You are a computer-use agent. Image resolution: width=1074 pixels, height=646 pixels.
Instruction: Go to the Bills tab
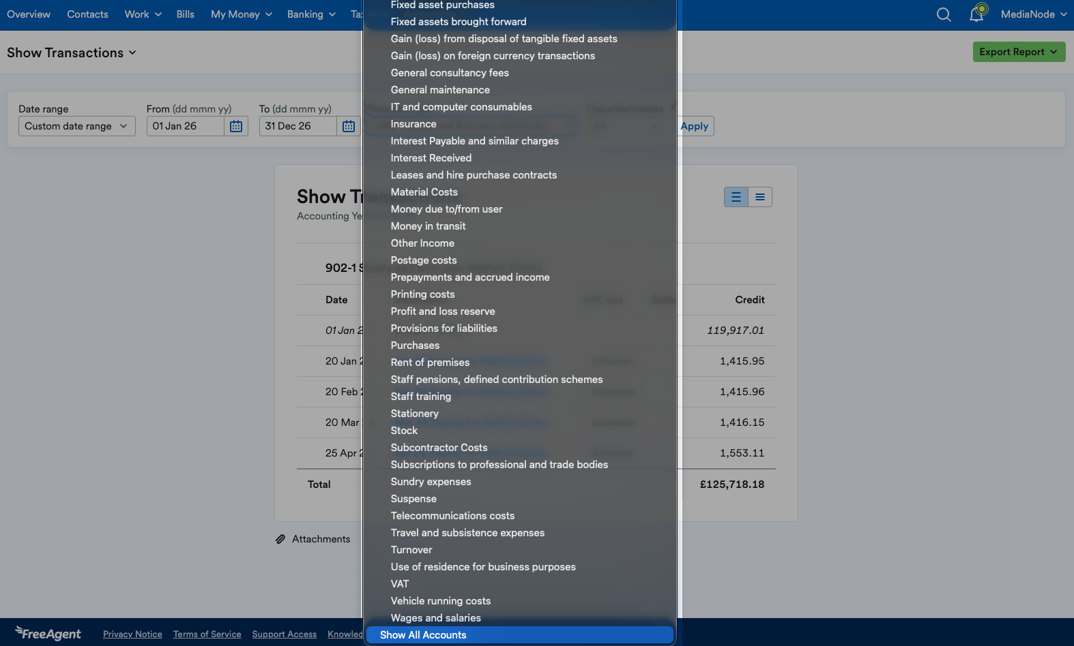coord(186,14)
